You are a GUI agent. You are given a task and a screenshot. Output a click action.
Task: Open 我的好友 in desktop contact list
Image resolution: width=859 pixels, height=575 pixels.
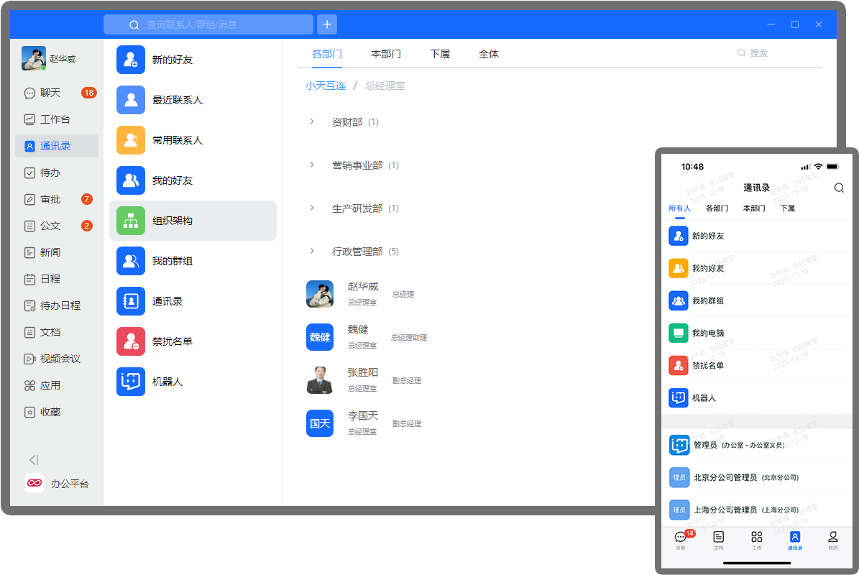[193, 180]
